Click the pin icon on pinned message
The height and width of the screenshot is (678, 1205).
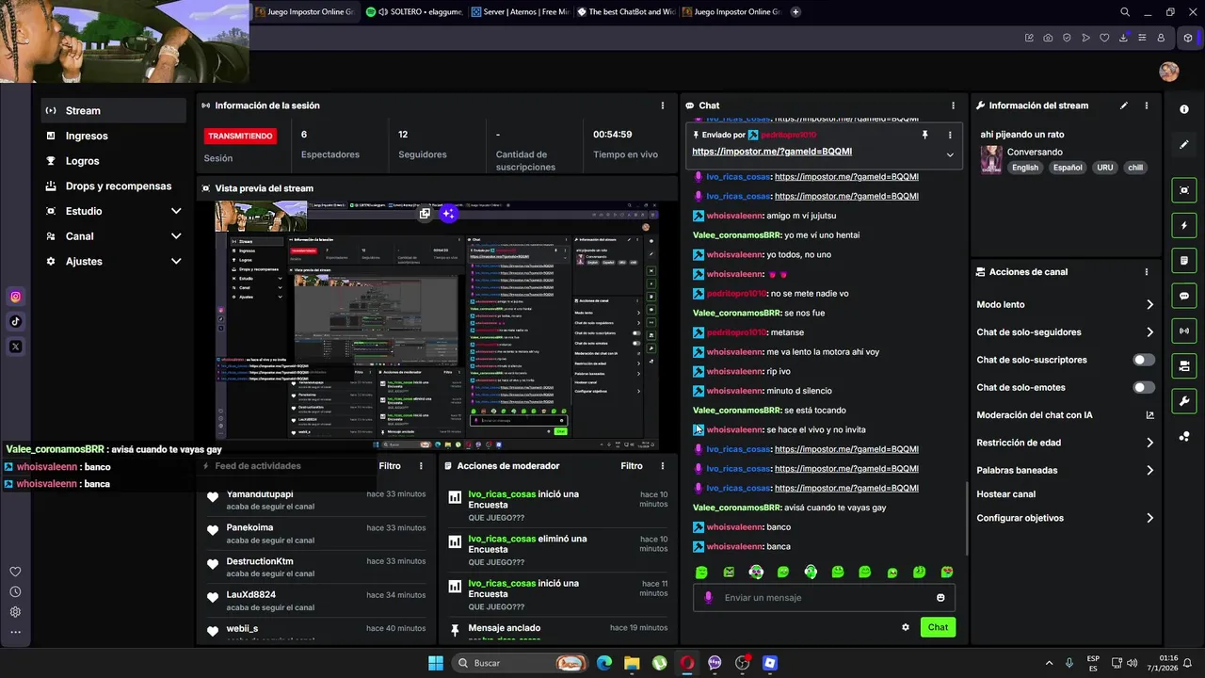tap(924, 135)
